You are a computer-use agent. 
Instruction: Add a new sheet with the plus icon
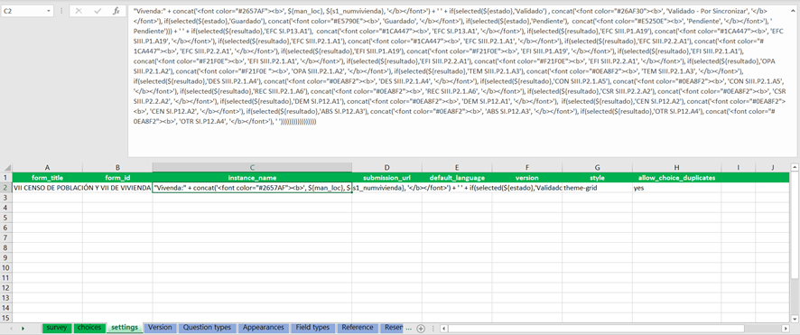[x=421, y=329]
